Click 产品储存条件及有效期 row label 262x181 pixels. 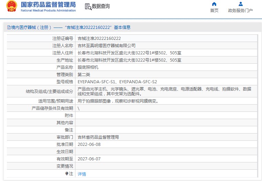coord(52,108)
